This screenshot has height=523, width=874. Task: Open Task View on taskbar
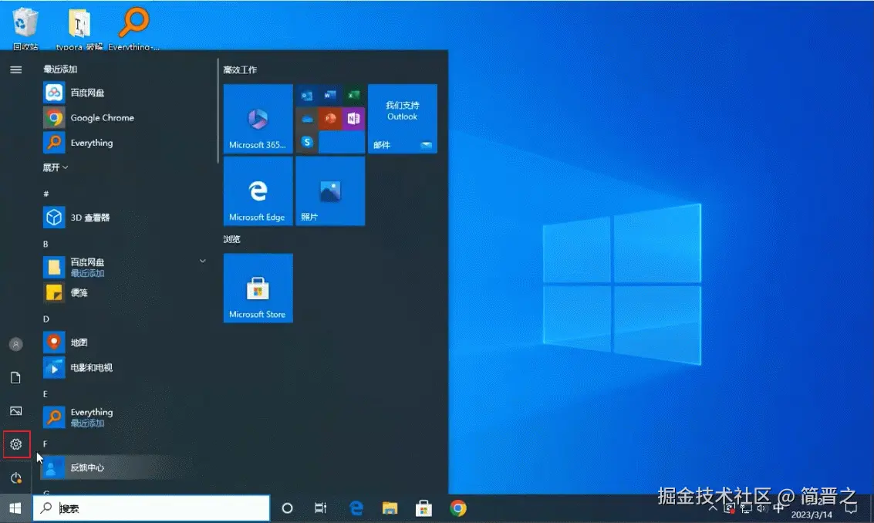(320, 508)
